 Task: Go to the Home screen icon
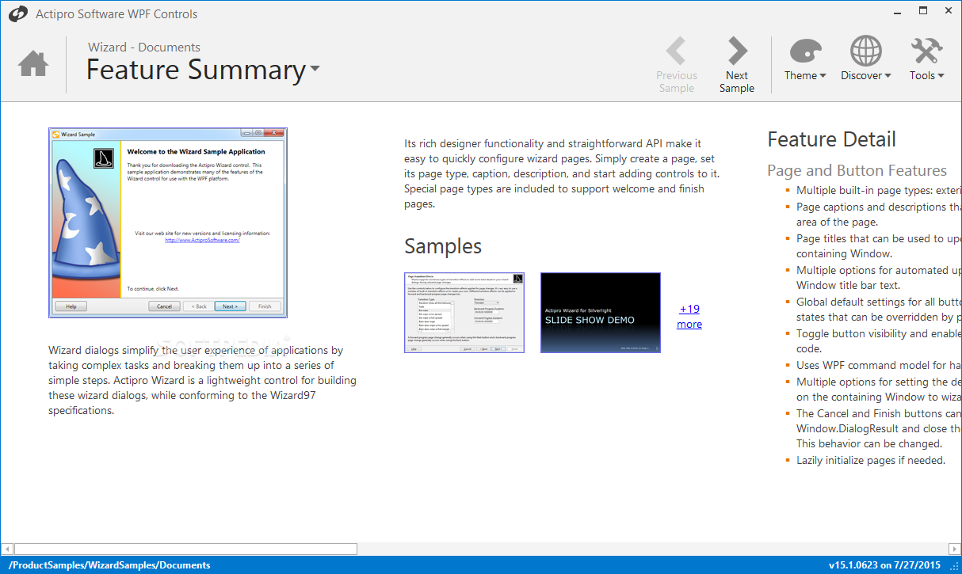tap(33, 63)
